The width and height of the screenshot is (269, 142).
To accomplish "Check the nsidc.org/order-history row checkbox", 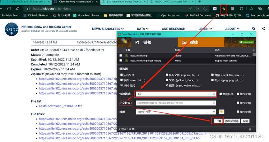I will pos(121,61).
